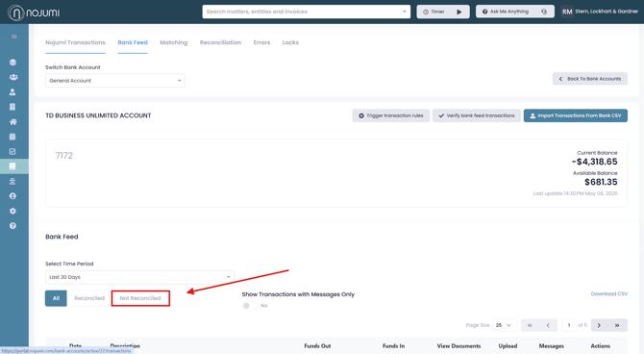Open the Select Time Period dropdown
Image resolution: width=644 pixels, height=354 pixels.
pyautogui.click(x=139, y=277)
